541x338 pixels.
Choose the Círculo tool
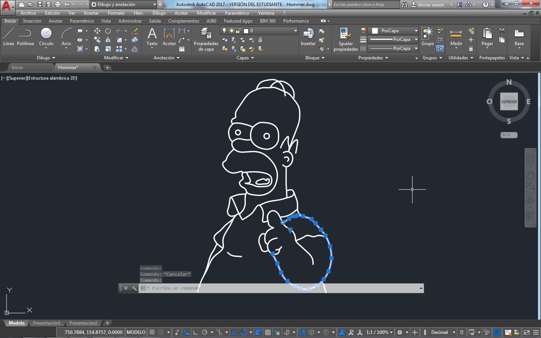click(46, 37)
